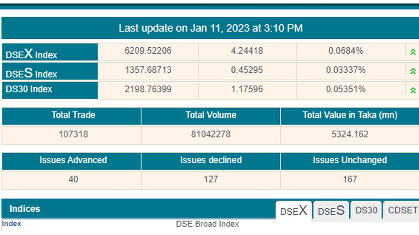The width and height of the screenshot is (419, 235).
Task: Select the DS30 tab
Action: coord(366,210)
